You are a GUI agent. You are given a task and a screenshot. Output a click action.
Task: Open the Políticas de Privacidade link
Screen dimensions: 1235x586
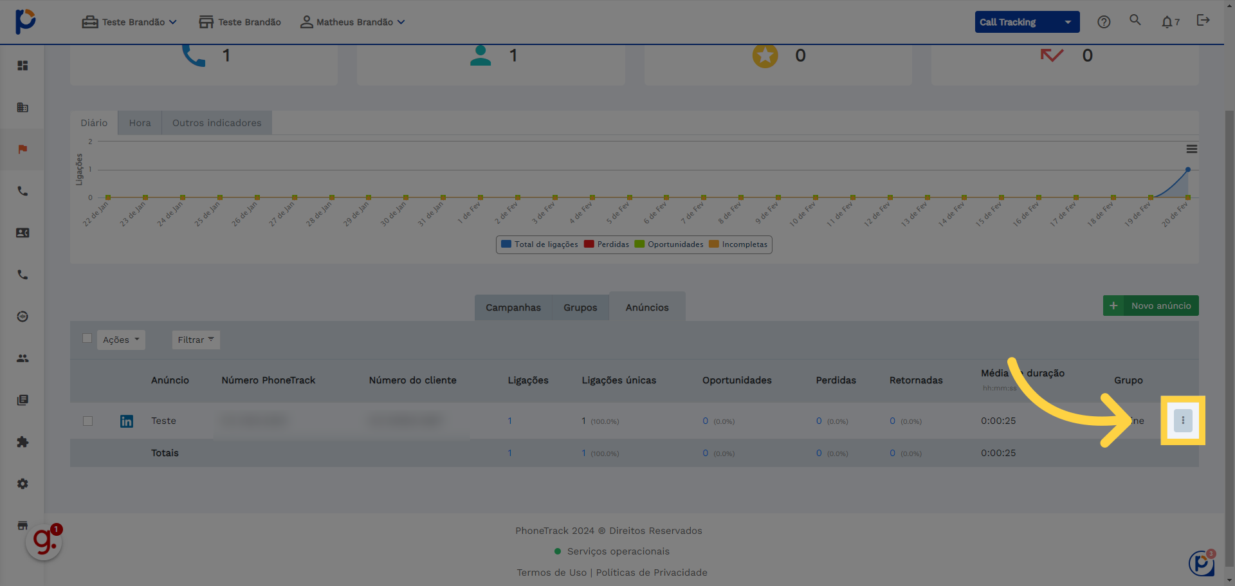coord(652,572)
